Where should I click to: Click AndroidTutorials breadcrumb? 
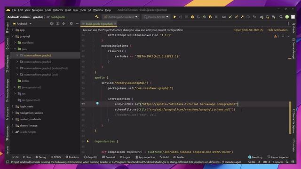tap(18, 17)
